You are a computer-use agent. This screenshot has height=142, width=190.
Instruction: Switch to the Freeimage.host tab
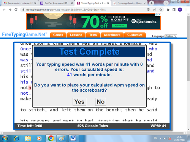129,3
